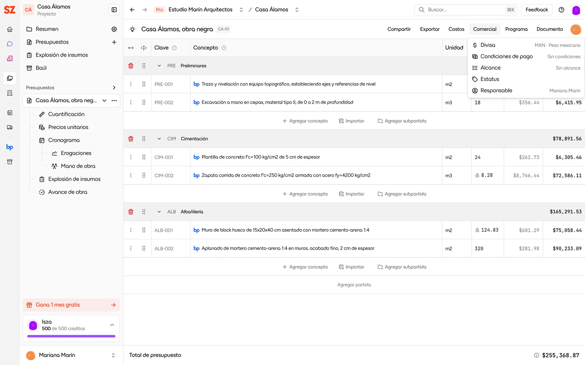Open the delivery truck icon in left rail

[10, 127]
